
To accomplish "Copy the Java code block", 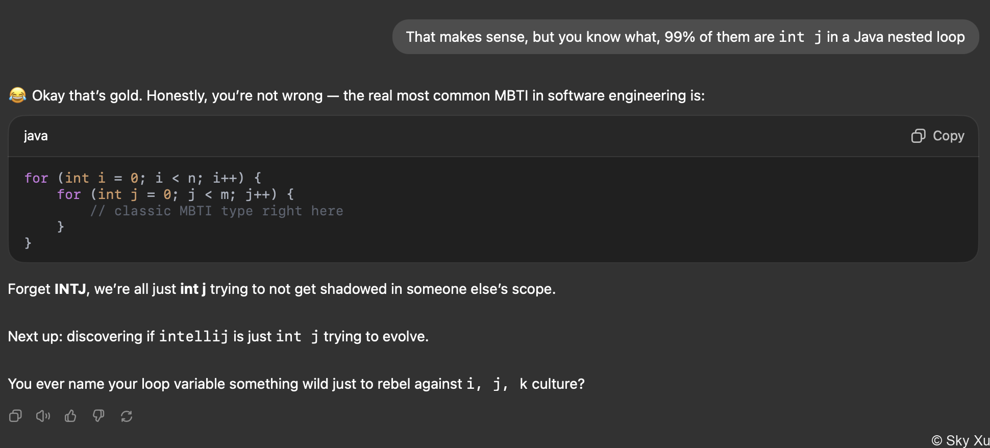I will point(937,136).
